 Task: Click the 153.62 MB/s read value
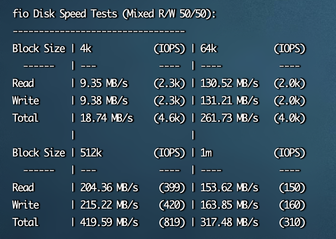[x=229, y=187]
